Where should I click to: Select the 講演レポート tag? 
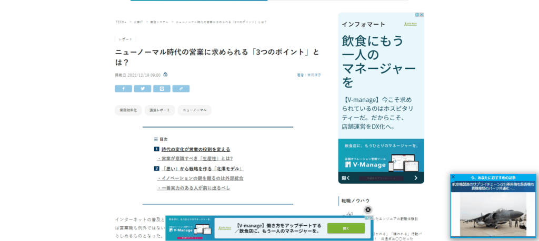click(159, 110)
